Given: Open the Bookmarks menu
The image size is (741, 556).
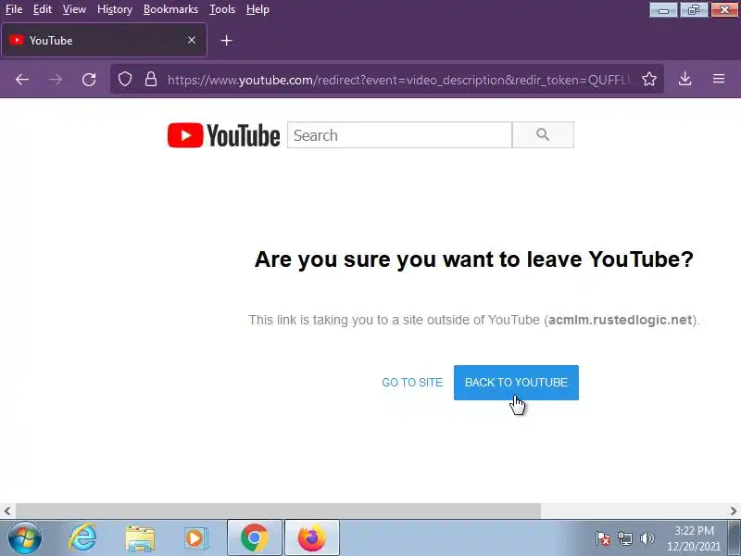Looking at the screenshot, I should pyautogui.click(x=170, y=9).
